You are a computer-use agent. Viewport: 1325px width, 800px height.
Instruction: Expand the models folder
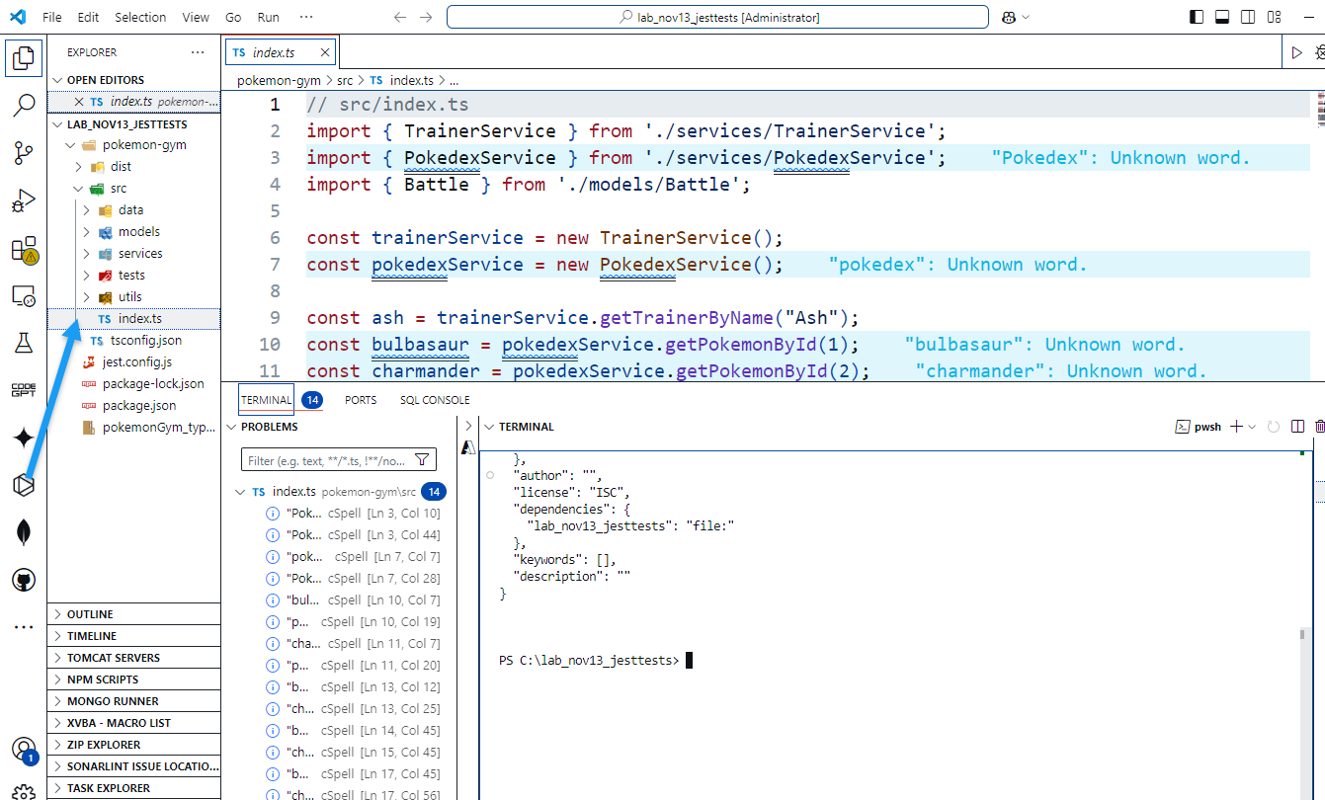pyautogui.click(x=138, y=232)
